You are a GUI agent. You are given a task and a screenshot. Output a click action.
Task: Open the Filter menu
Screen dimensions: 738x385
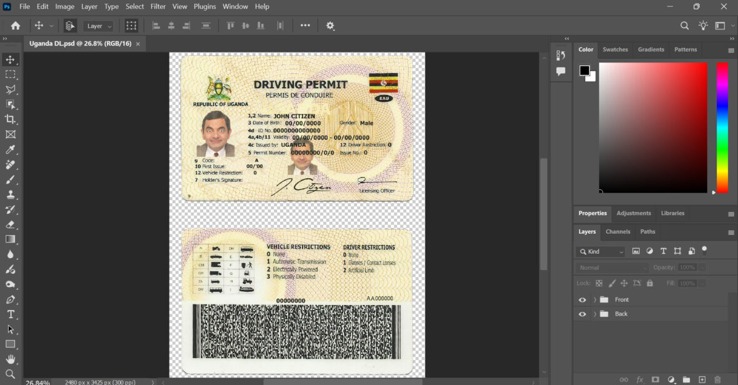[158, 6]
